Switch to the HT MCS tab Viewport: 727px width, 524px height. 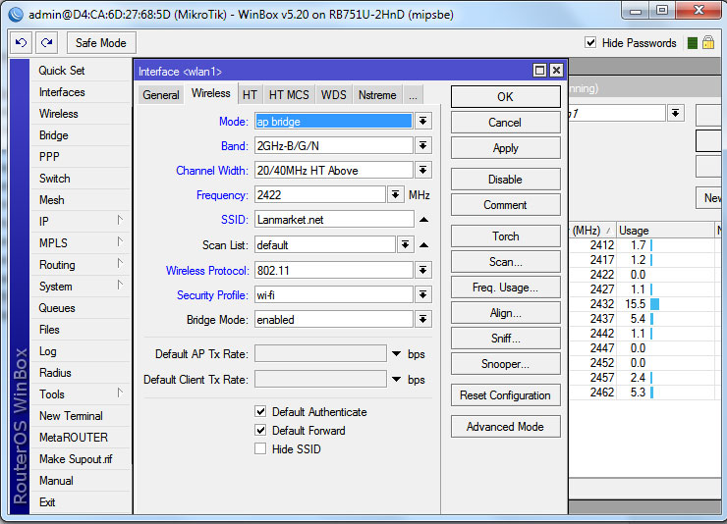click(x=289, y=95)
